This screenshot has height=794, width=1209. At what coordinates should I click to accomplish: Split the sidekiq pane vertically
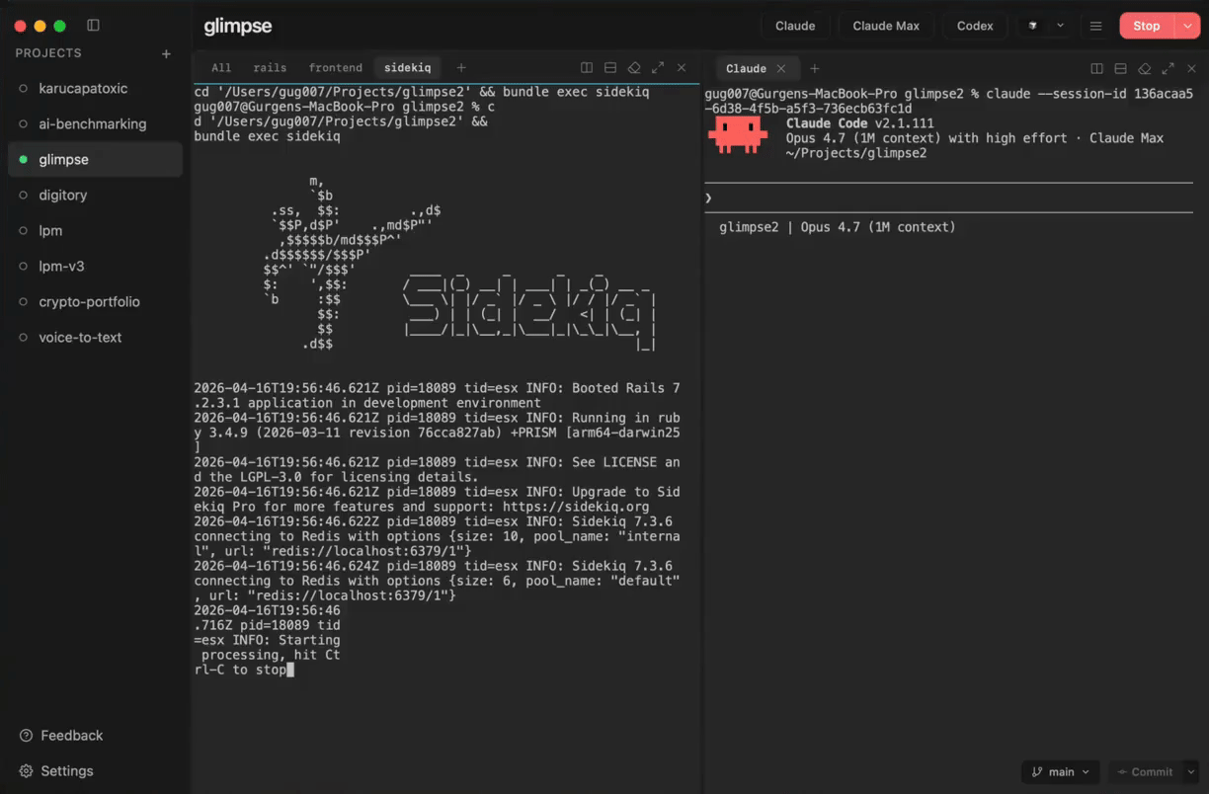point(587,68)
